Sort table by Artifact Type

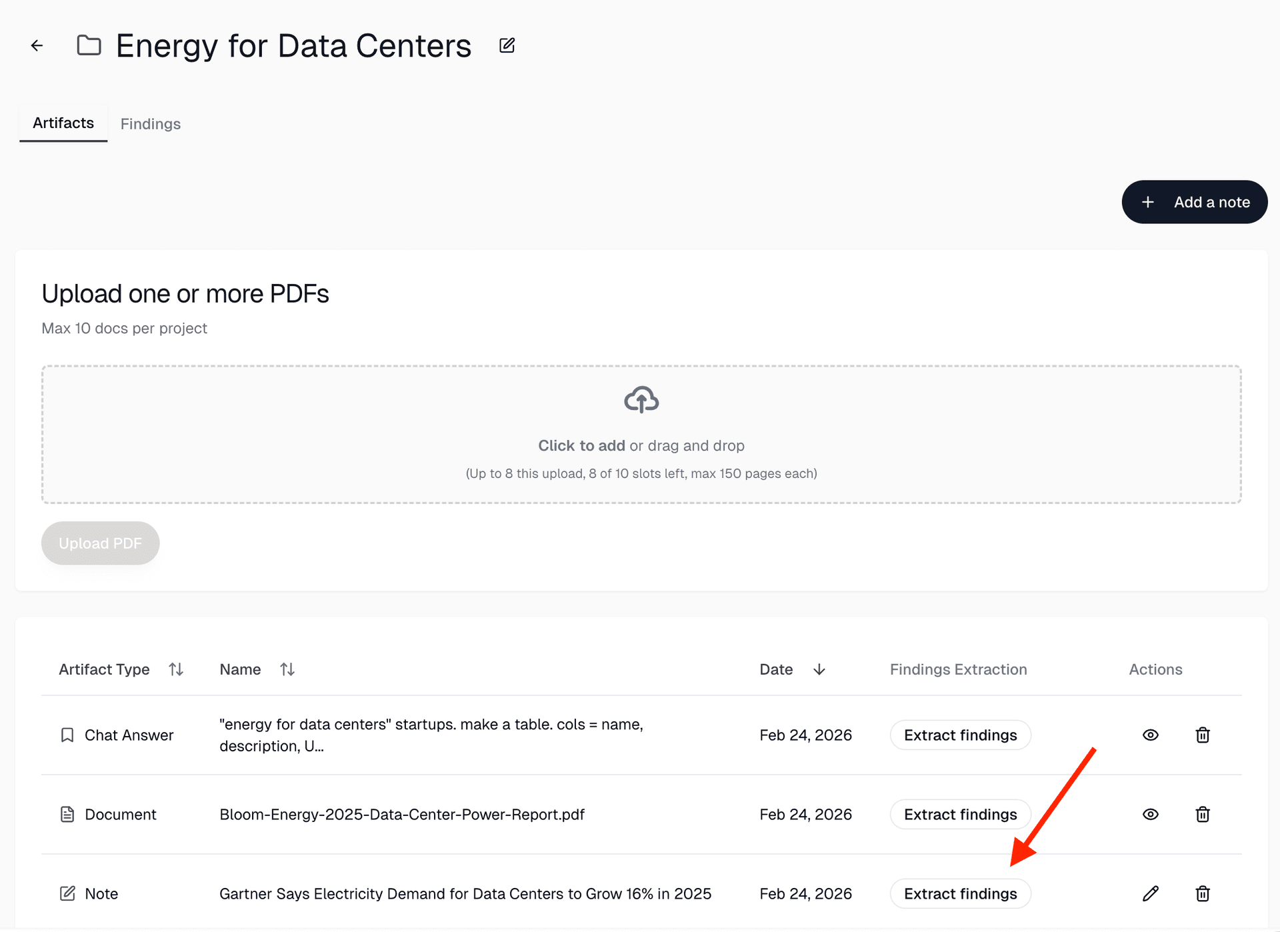click(x=176, y=669)
